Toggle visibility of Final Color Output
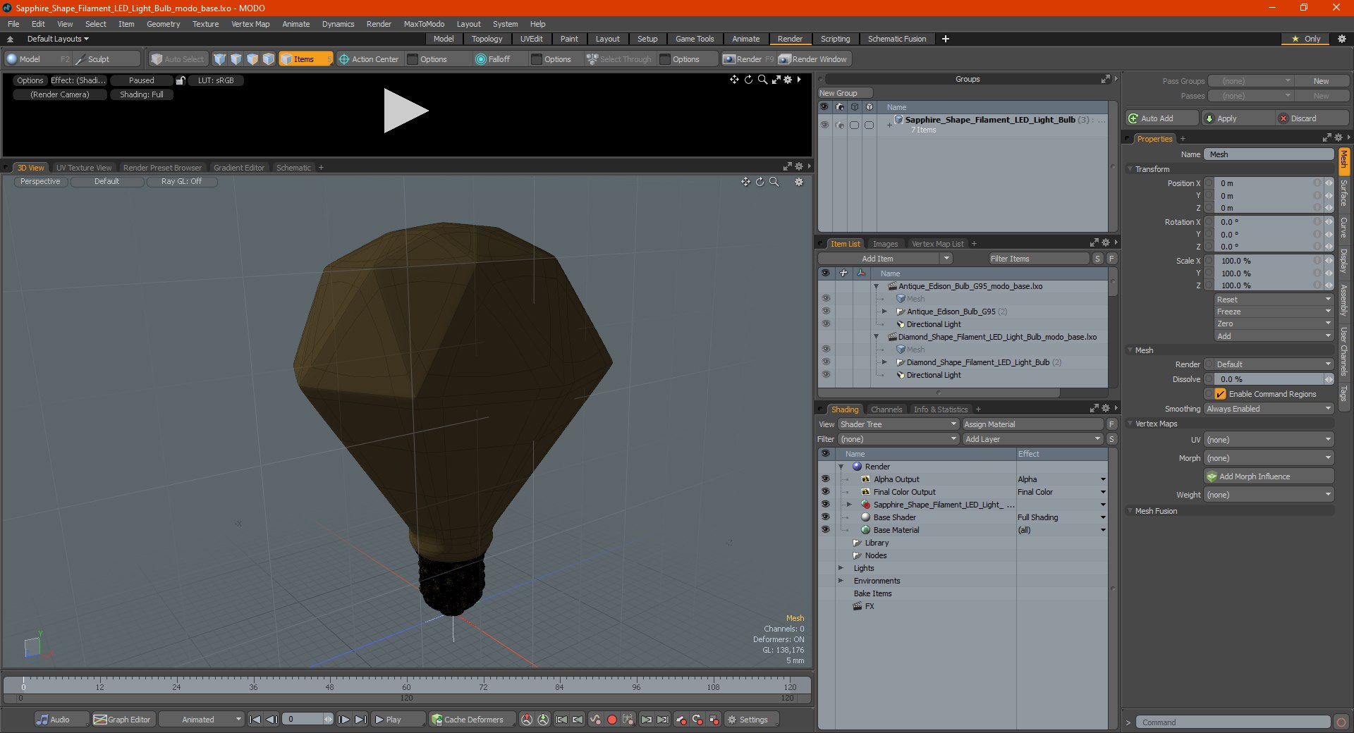This screenshot has height=733, width=1354. click(x=825, y=492)
